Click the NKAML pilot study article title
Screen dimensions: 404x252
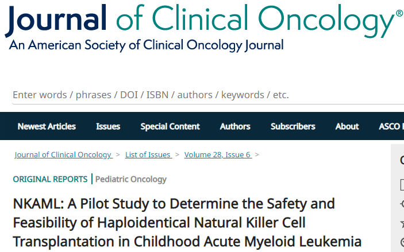187,223
